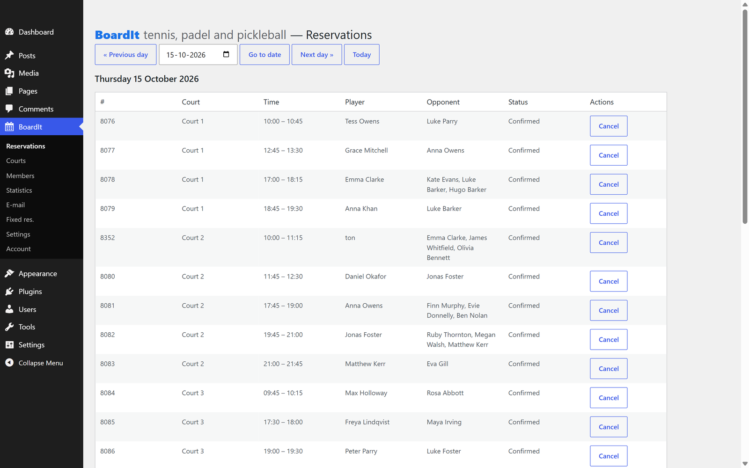Click the Appearance paintbrush icon
Viewport: 749px width, 468px height.
point(9,273)
